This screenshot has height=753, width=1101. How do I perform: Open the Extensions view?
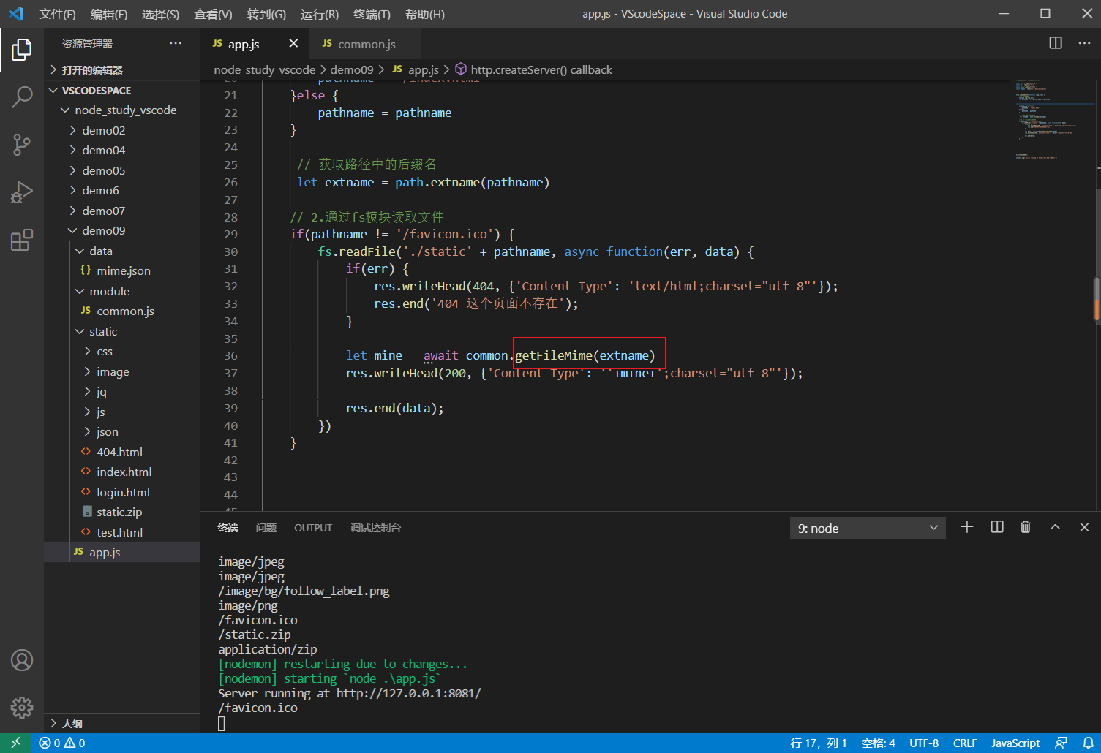pos(22,240)
